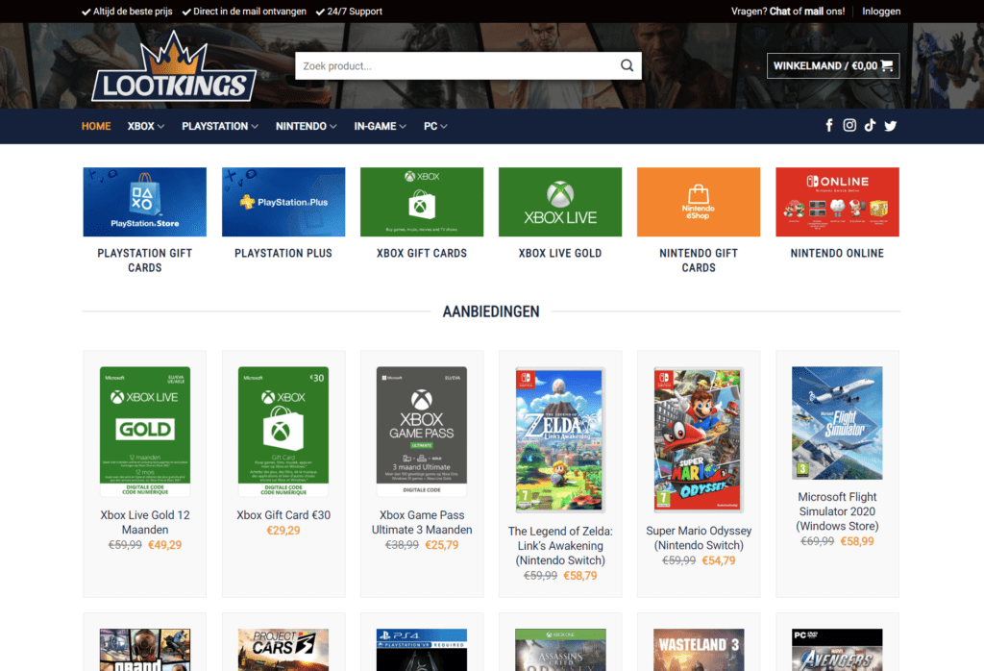Screen dimensions: 984x671
Task: Open Xbox Gift Card €30 product image
Action: (x=283, y=432)
